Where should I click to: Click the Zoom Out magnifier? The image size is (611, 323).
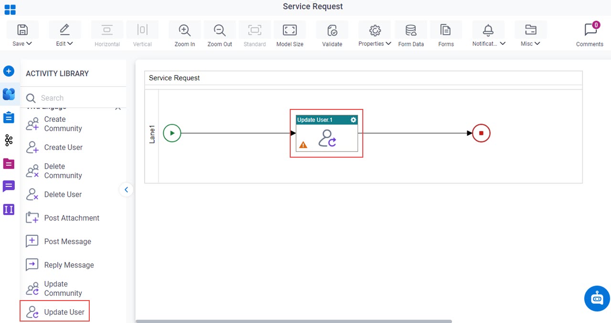(220, 30)
